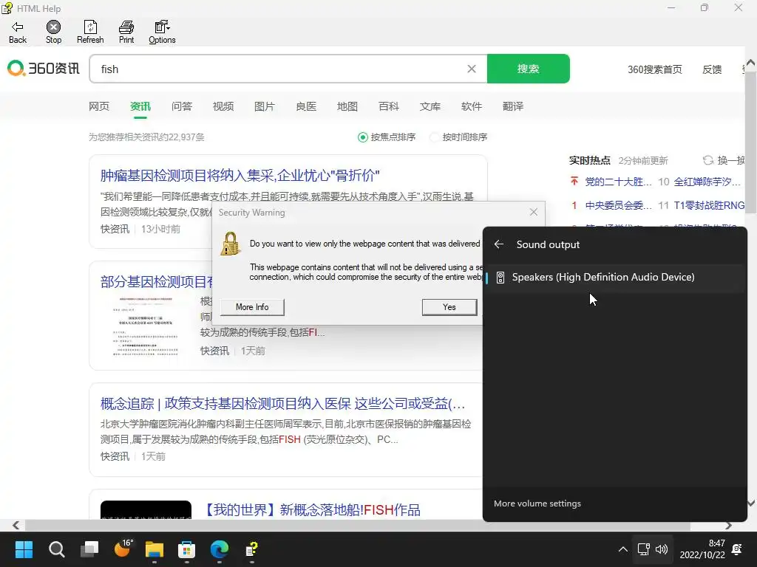The height and width of the screenshot is (567, 757).
Task: Open More volume settings
Action: pos(537,504)
